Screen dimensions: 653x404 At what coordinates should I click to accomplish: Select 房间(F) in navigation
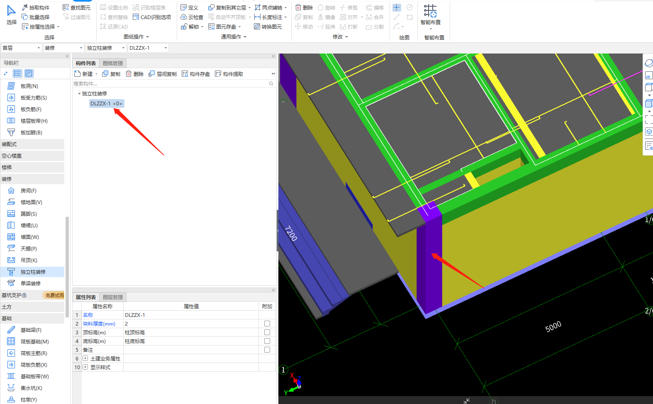(x=28, y=190)
